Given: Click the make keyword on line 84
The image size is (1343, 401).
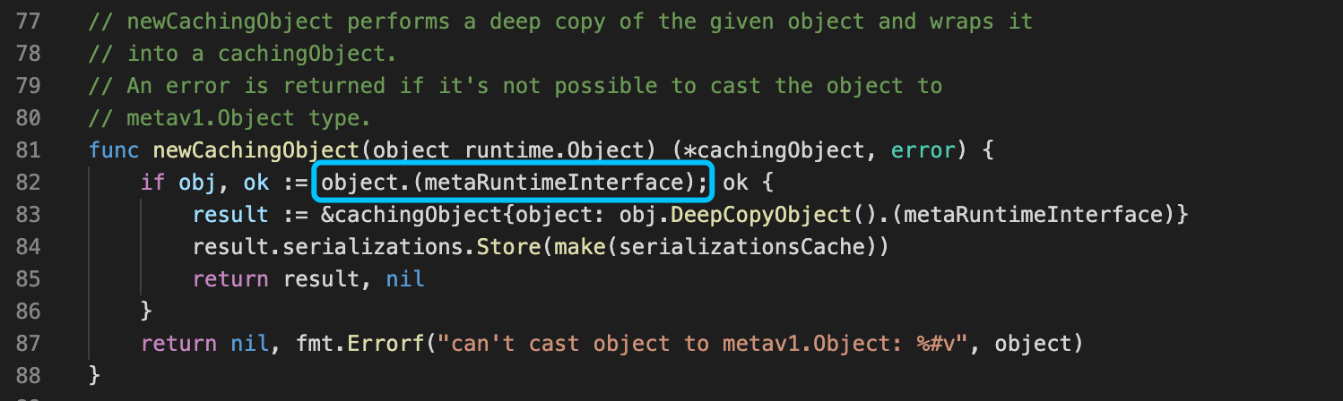Looking at the screenshot, I should (580, 247).
